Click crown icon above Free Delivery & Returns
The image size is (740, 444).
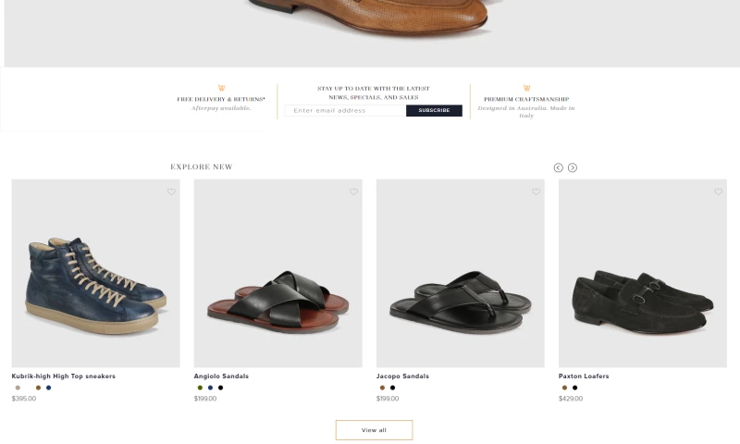click(221, 89)
